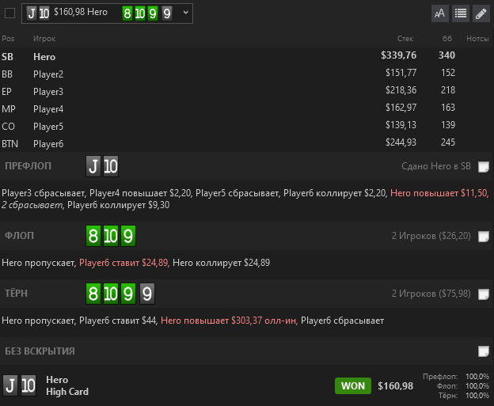This screenshot has width=494, height=406.
Task: Tick the hand selection checkbox
Action: point(9,13)
